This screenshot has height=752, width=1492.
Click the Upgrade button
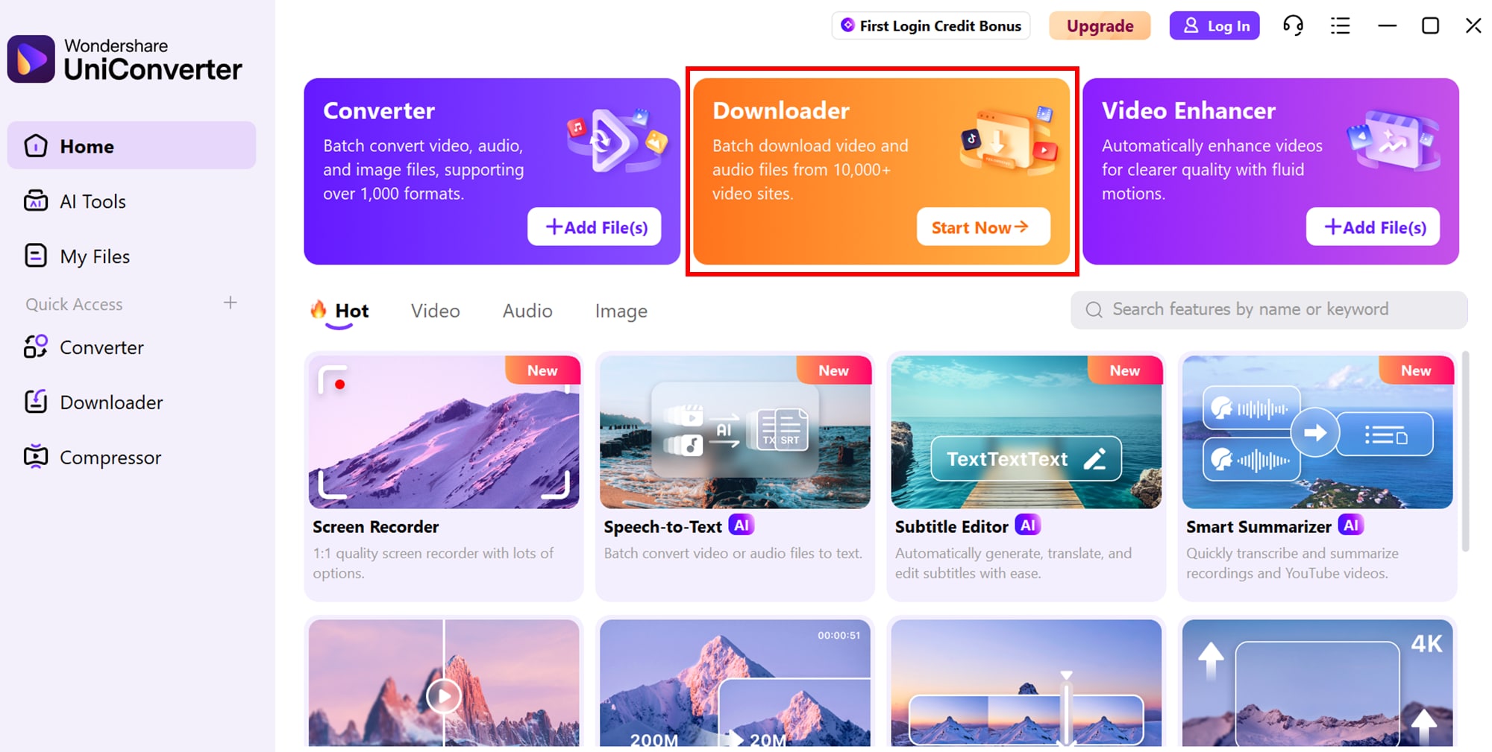(1100, 25)
